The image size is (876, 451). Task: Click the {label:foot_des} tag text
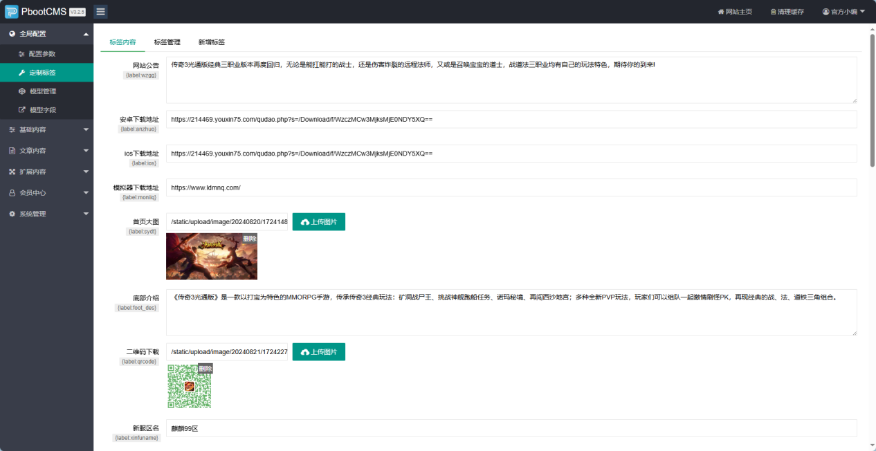[x=138, y=307]
